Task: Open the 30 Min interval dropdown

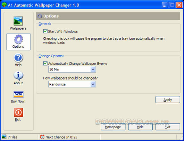Action: pyautogui.click(x=72, y=69)
